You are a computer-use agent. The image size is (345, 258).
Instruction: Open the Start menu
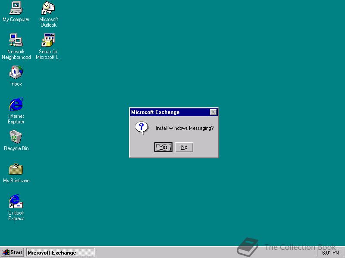click(x=13, y=252)
